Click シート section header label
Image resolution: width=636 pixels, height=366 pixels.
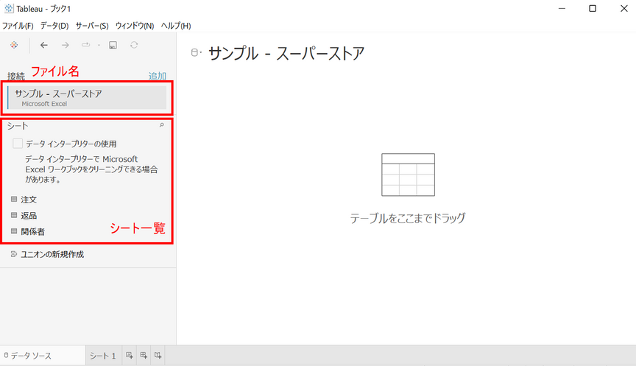18,126
